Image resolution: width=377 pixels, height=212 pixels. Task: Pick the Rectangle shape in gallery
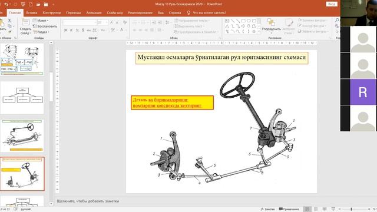pos(243,21)
